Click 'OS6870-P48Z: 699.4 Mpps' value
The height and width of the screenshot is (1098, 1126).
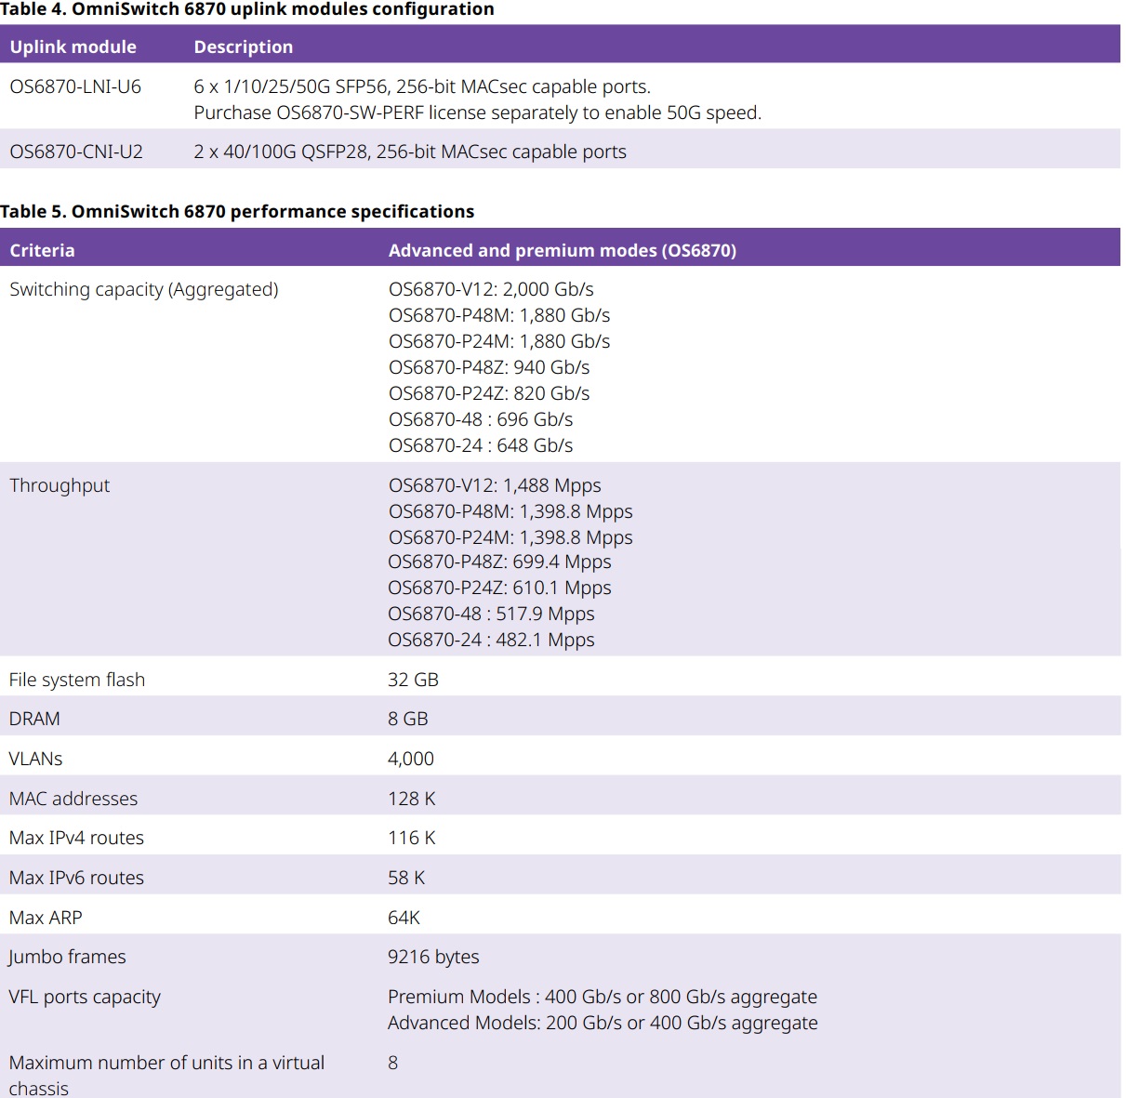coord(499,562)
